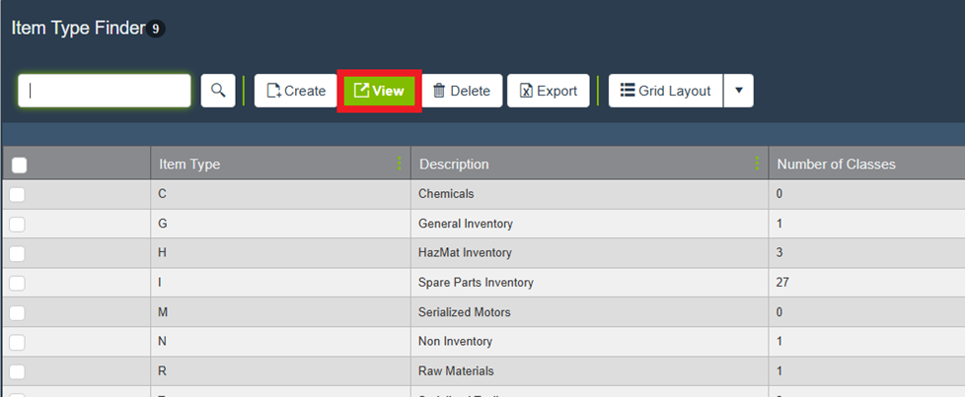Select the Serialized Motors row checkbox
The image size is (965, 397).
[17, 312]
